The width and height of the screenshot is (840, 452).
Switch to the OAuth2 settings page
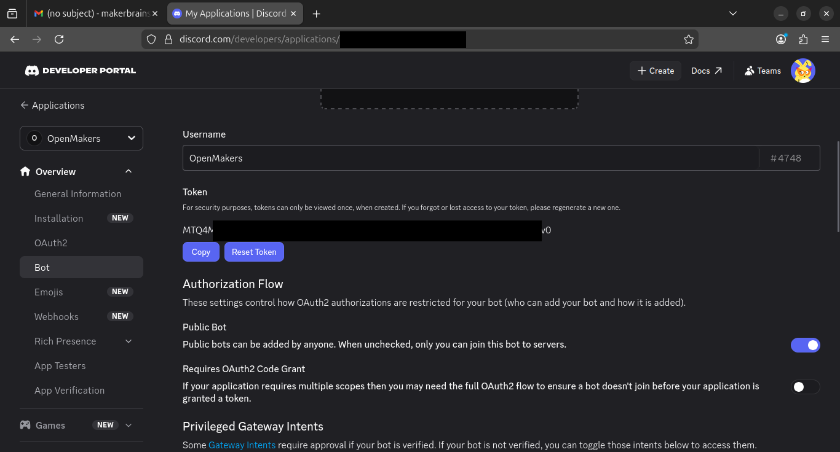(50, 243)
